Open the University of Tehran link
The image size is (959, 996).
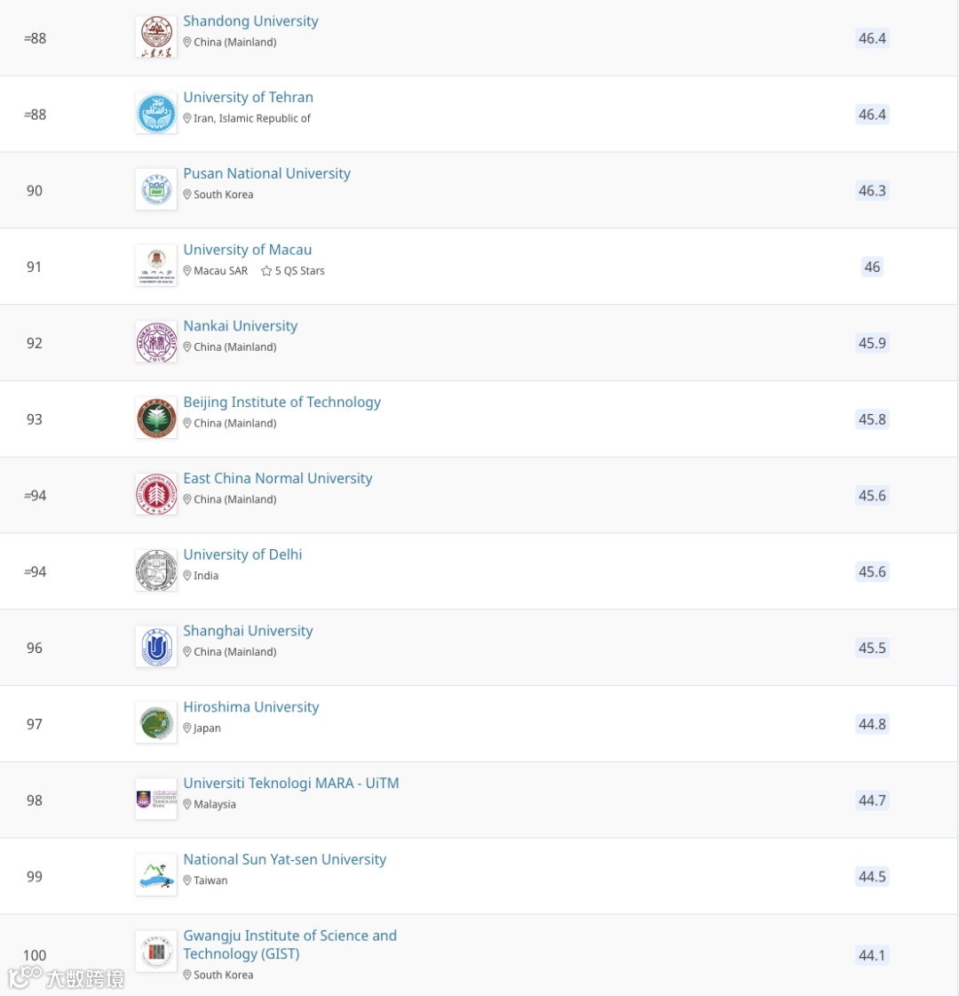point(248,98)
